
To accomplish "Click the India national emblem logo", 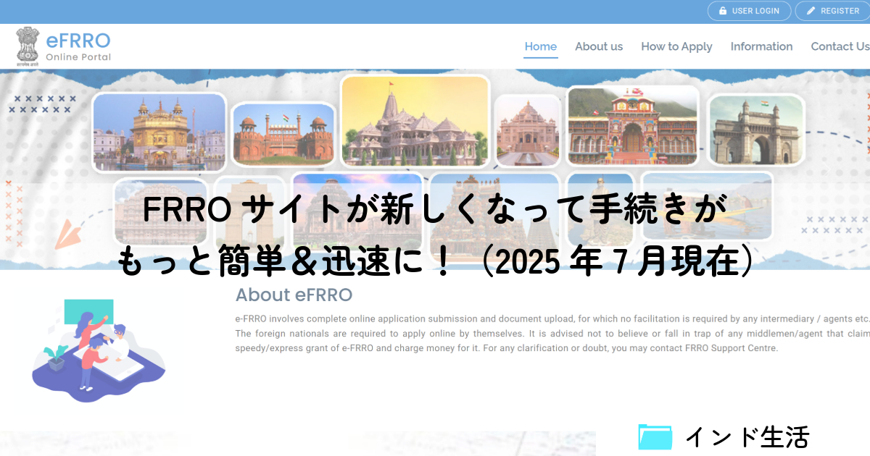I will (28, 45).
